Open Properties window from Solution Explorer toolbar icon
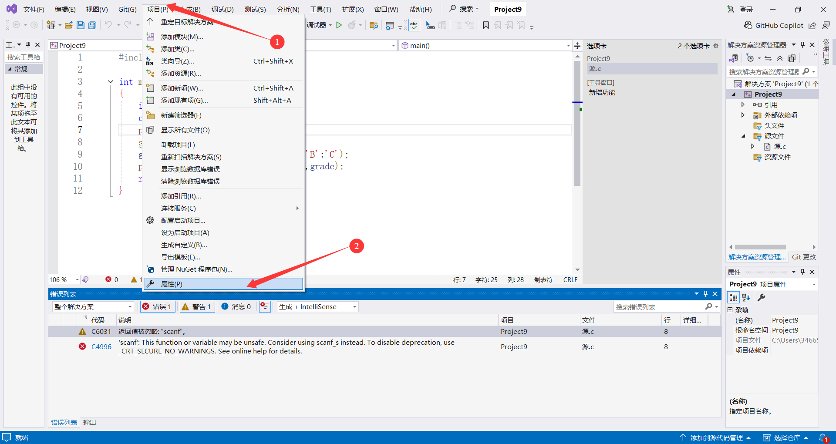 792,58
